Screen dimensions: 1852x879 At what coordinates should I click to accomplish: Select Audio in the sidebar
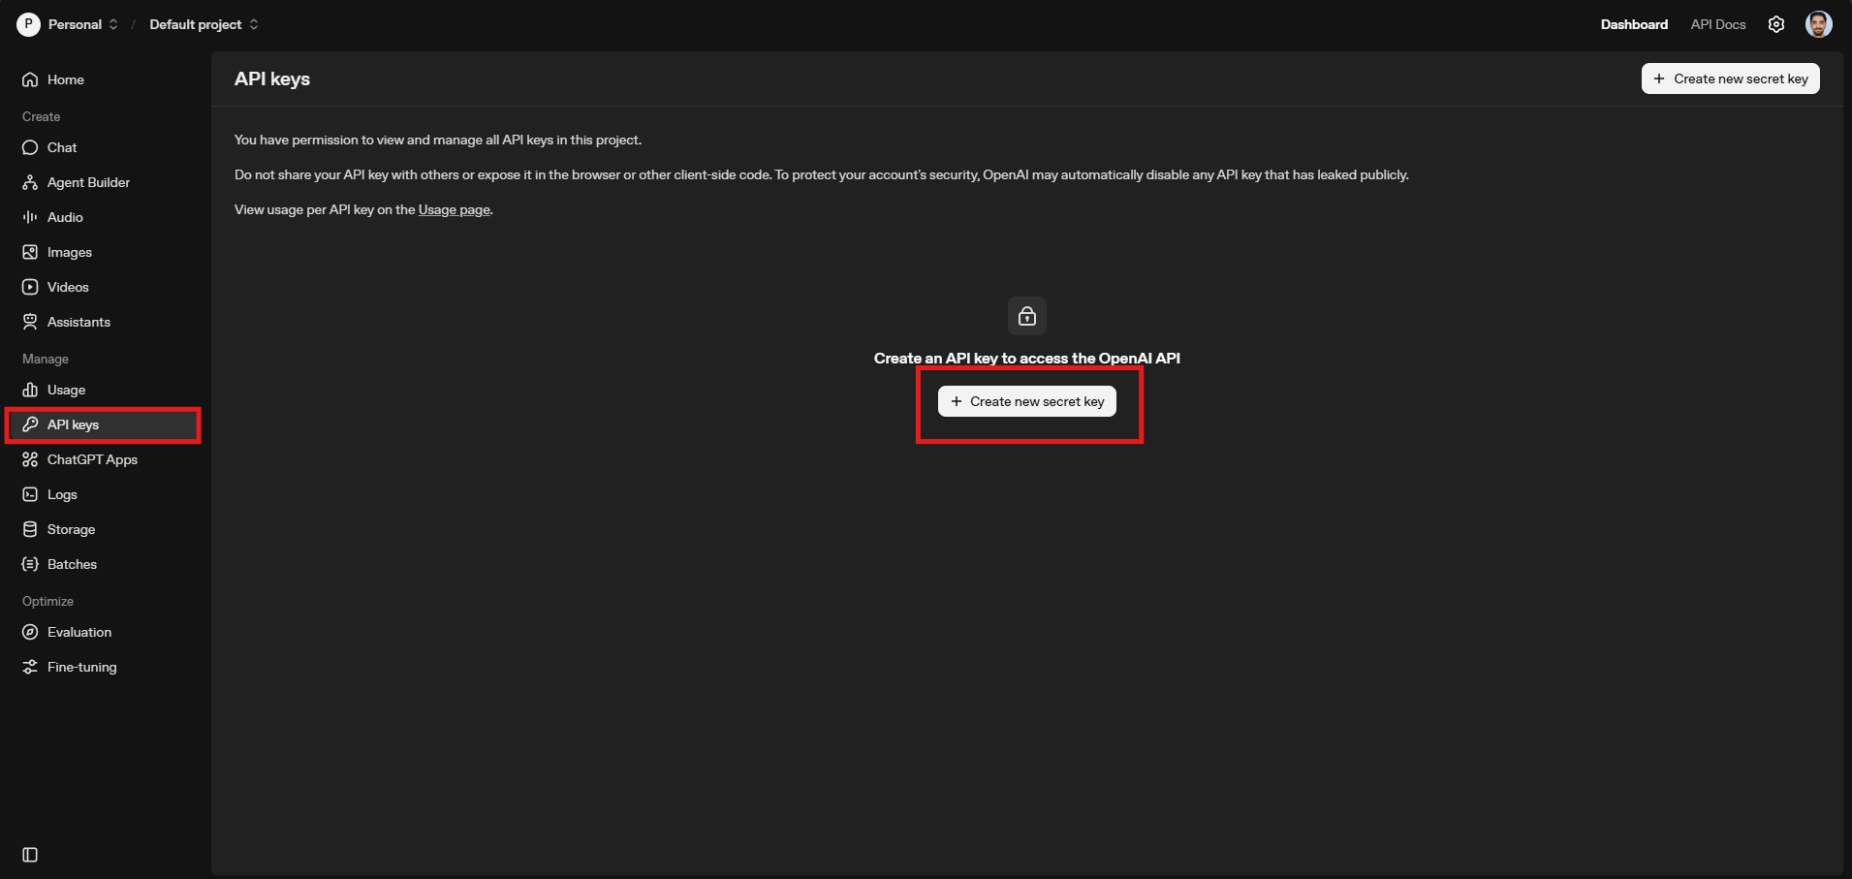coord(104,217)
